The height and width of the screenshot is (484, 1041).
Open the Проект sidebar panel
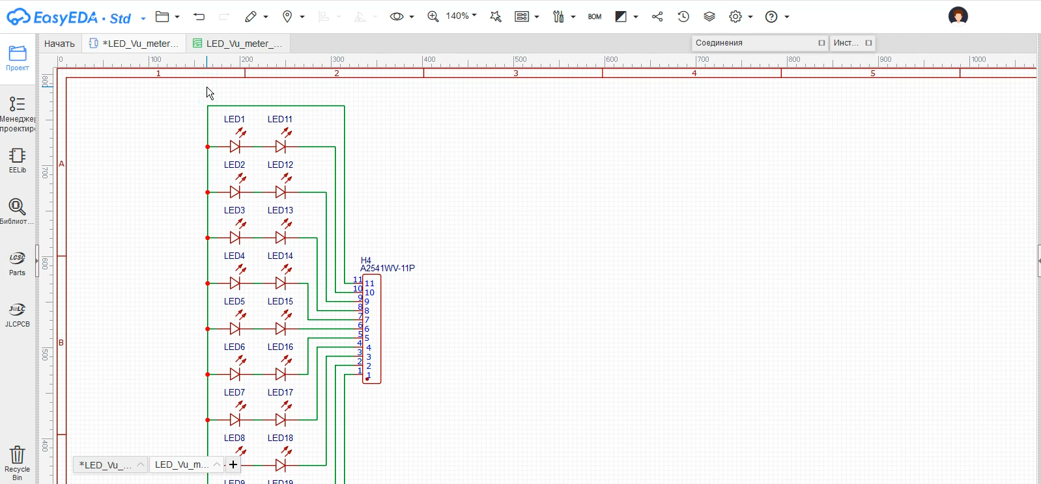[x=18, y=59]
